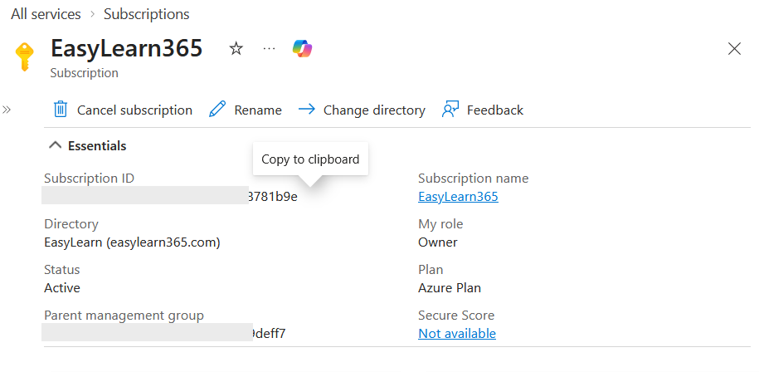This screenshot has height=372, width=759.
Task: Open the Not available Secure Score link
Action: tap(457, 334)
